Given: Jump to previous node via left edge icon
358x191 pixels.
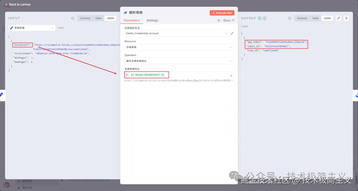Looking at the screenshot, I should tap(2, 95).
